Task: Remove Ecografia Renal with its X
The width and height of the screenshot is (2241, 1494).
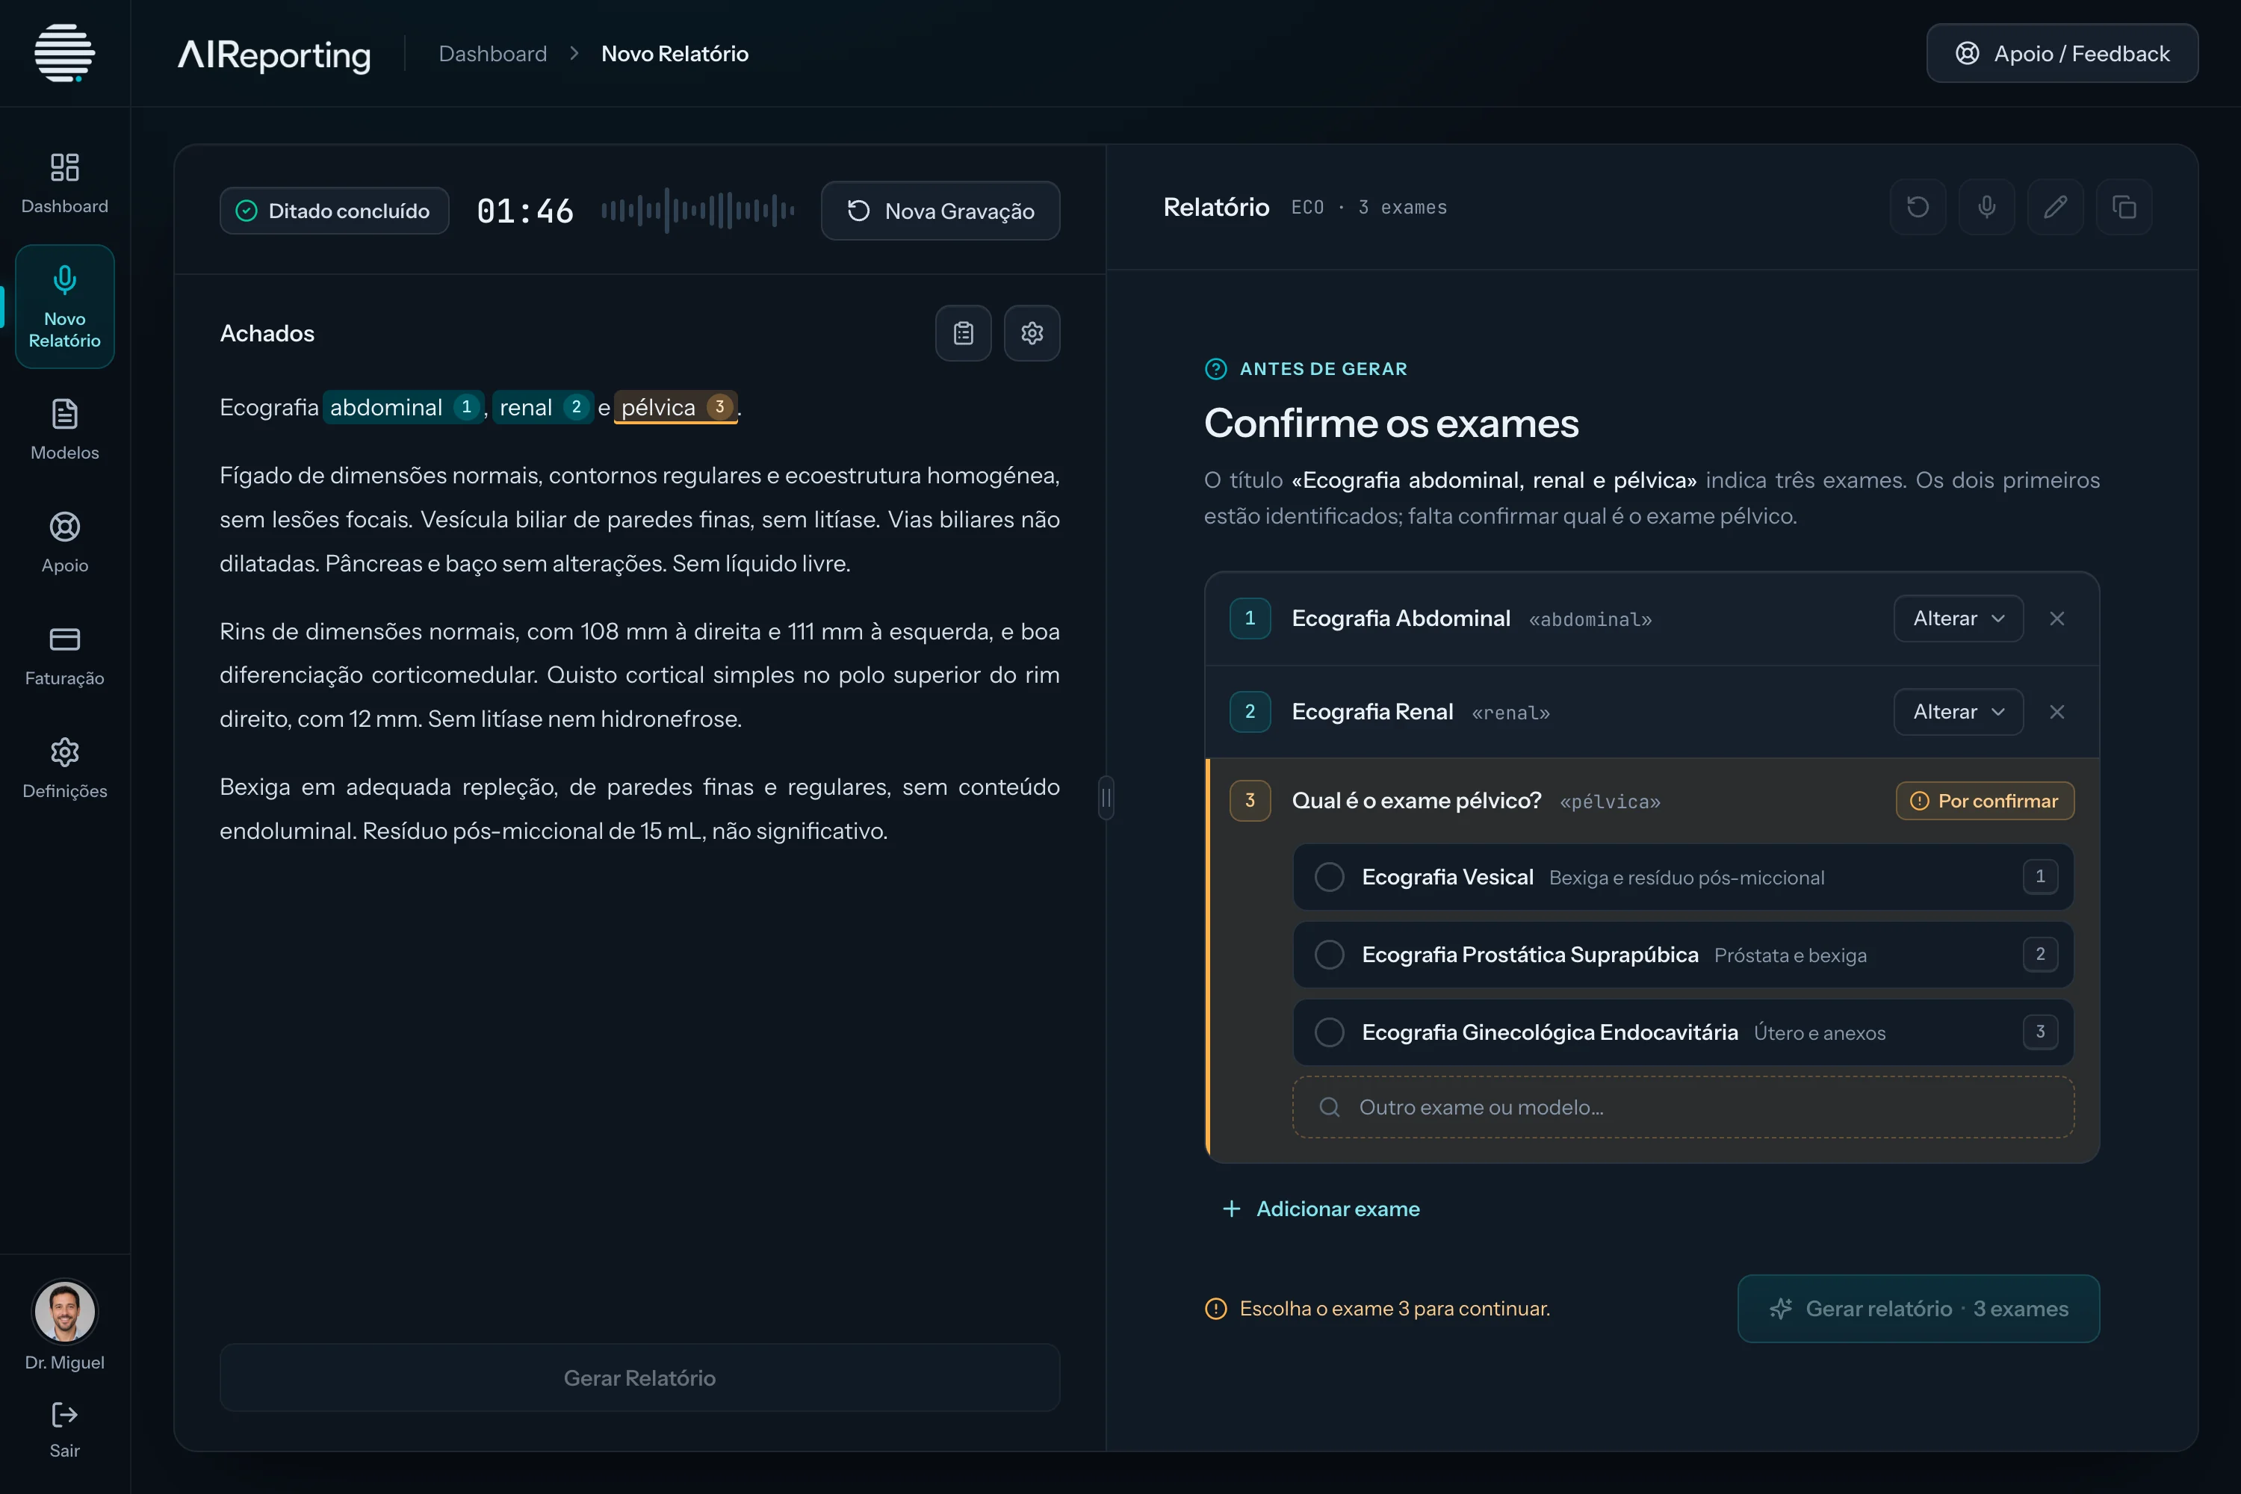Action: [x=2057, y=712]
